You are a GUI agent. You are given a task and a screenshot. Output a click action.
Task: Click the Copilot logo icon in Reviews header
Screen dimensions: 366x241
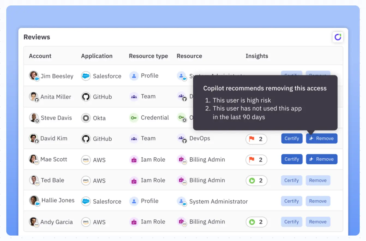338,37
